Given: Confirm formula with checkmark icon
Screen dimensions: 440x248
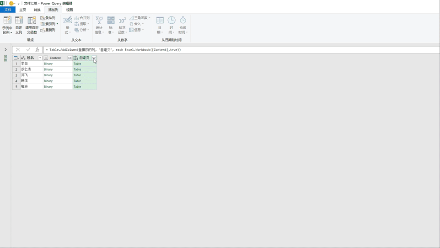Looking at the screenshot, I should click(x=28, y=50).
